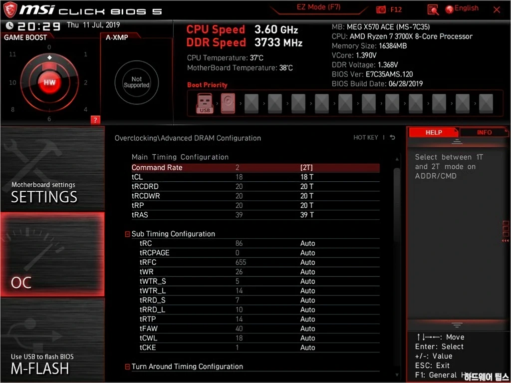Click the scrollbar up arrow

pyautogui.click(x=397, y=159)
